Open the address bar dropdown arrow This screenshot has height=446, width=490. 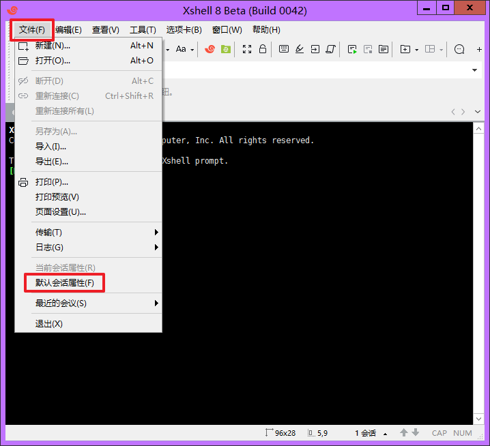click(x=475, y=70)
